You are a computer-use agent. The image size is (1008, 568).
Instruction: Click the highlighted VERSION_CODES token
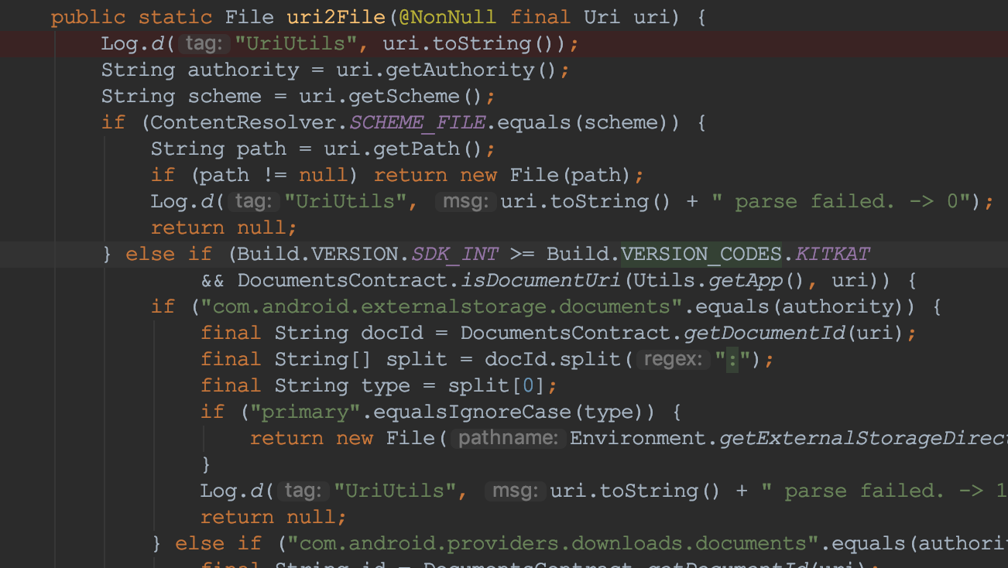[701, 253]
